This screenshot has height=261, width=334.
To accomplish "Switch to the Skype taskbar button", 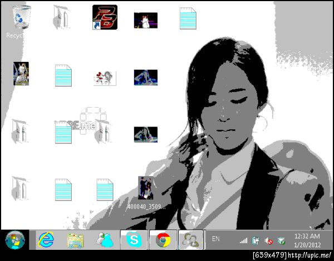I will tap(134, 240).
